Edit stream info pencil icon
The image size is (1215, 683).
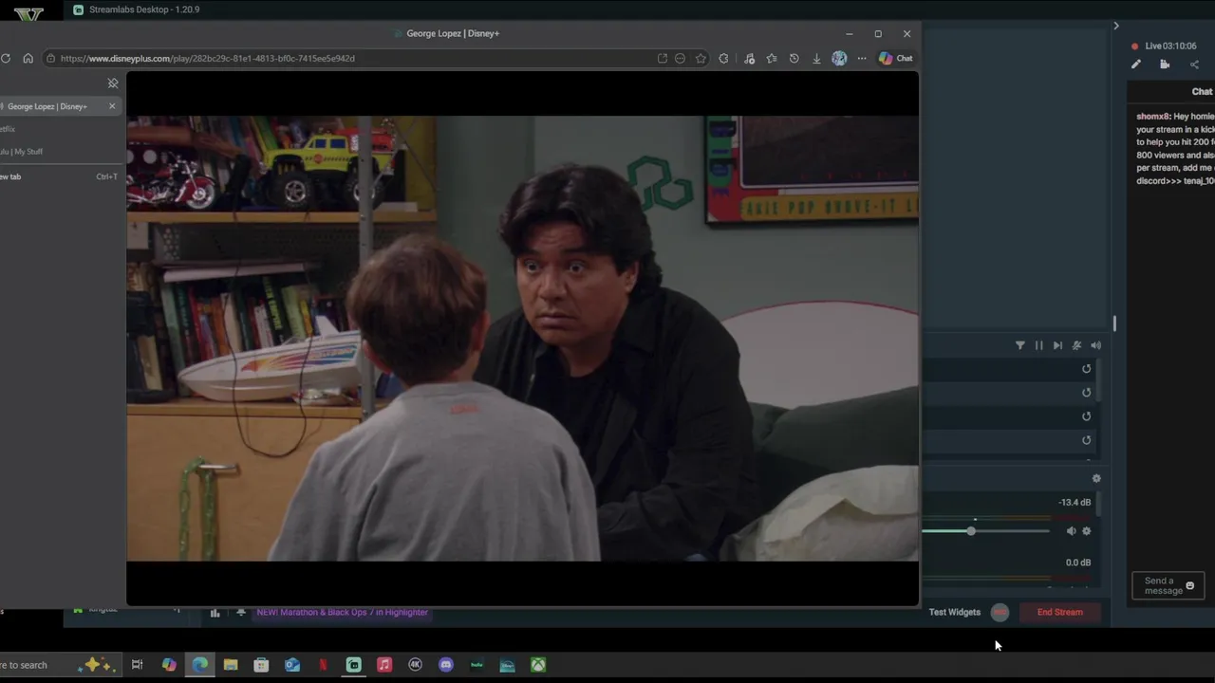1136,65
